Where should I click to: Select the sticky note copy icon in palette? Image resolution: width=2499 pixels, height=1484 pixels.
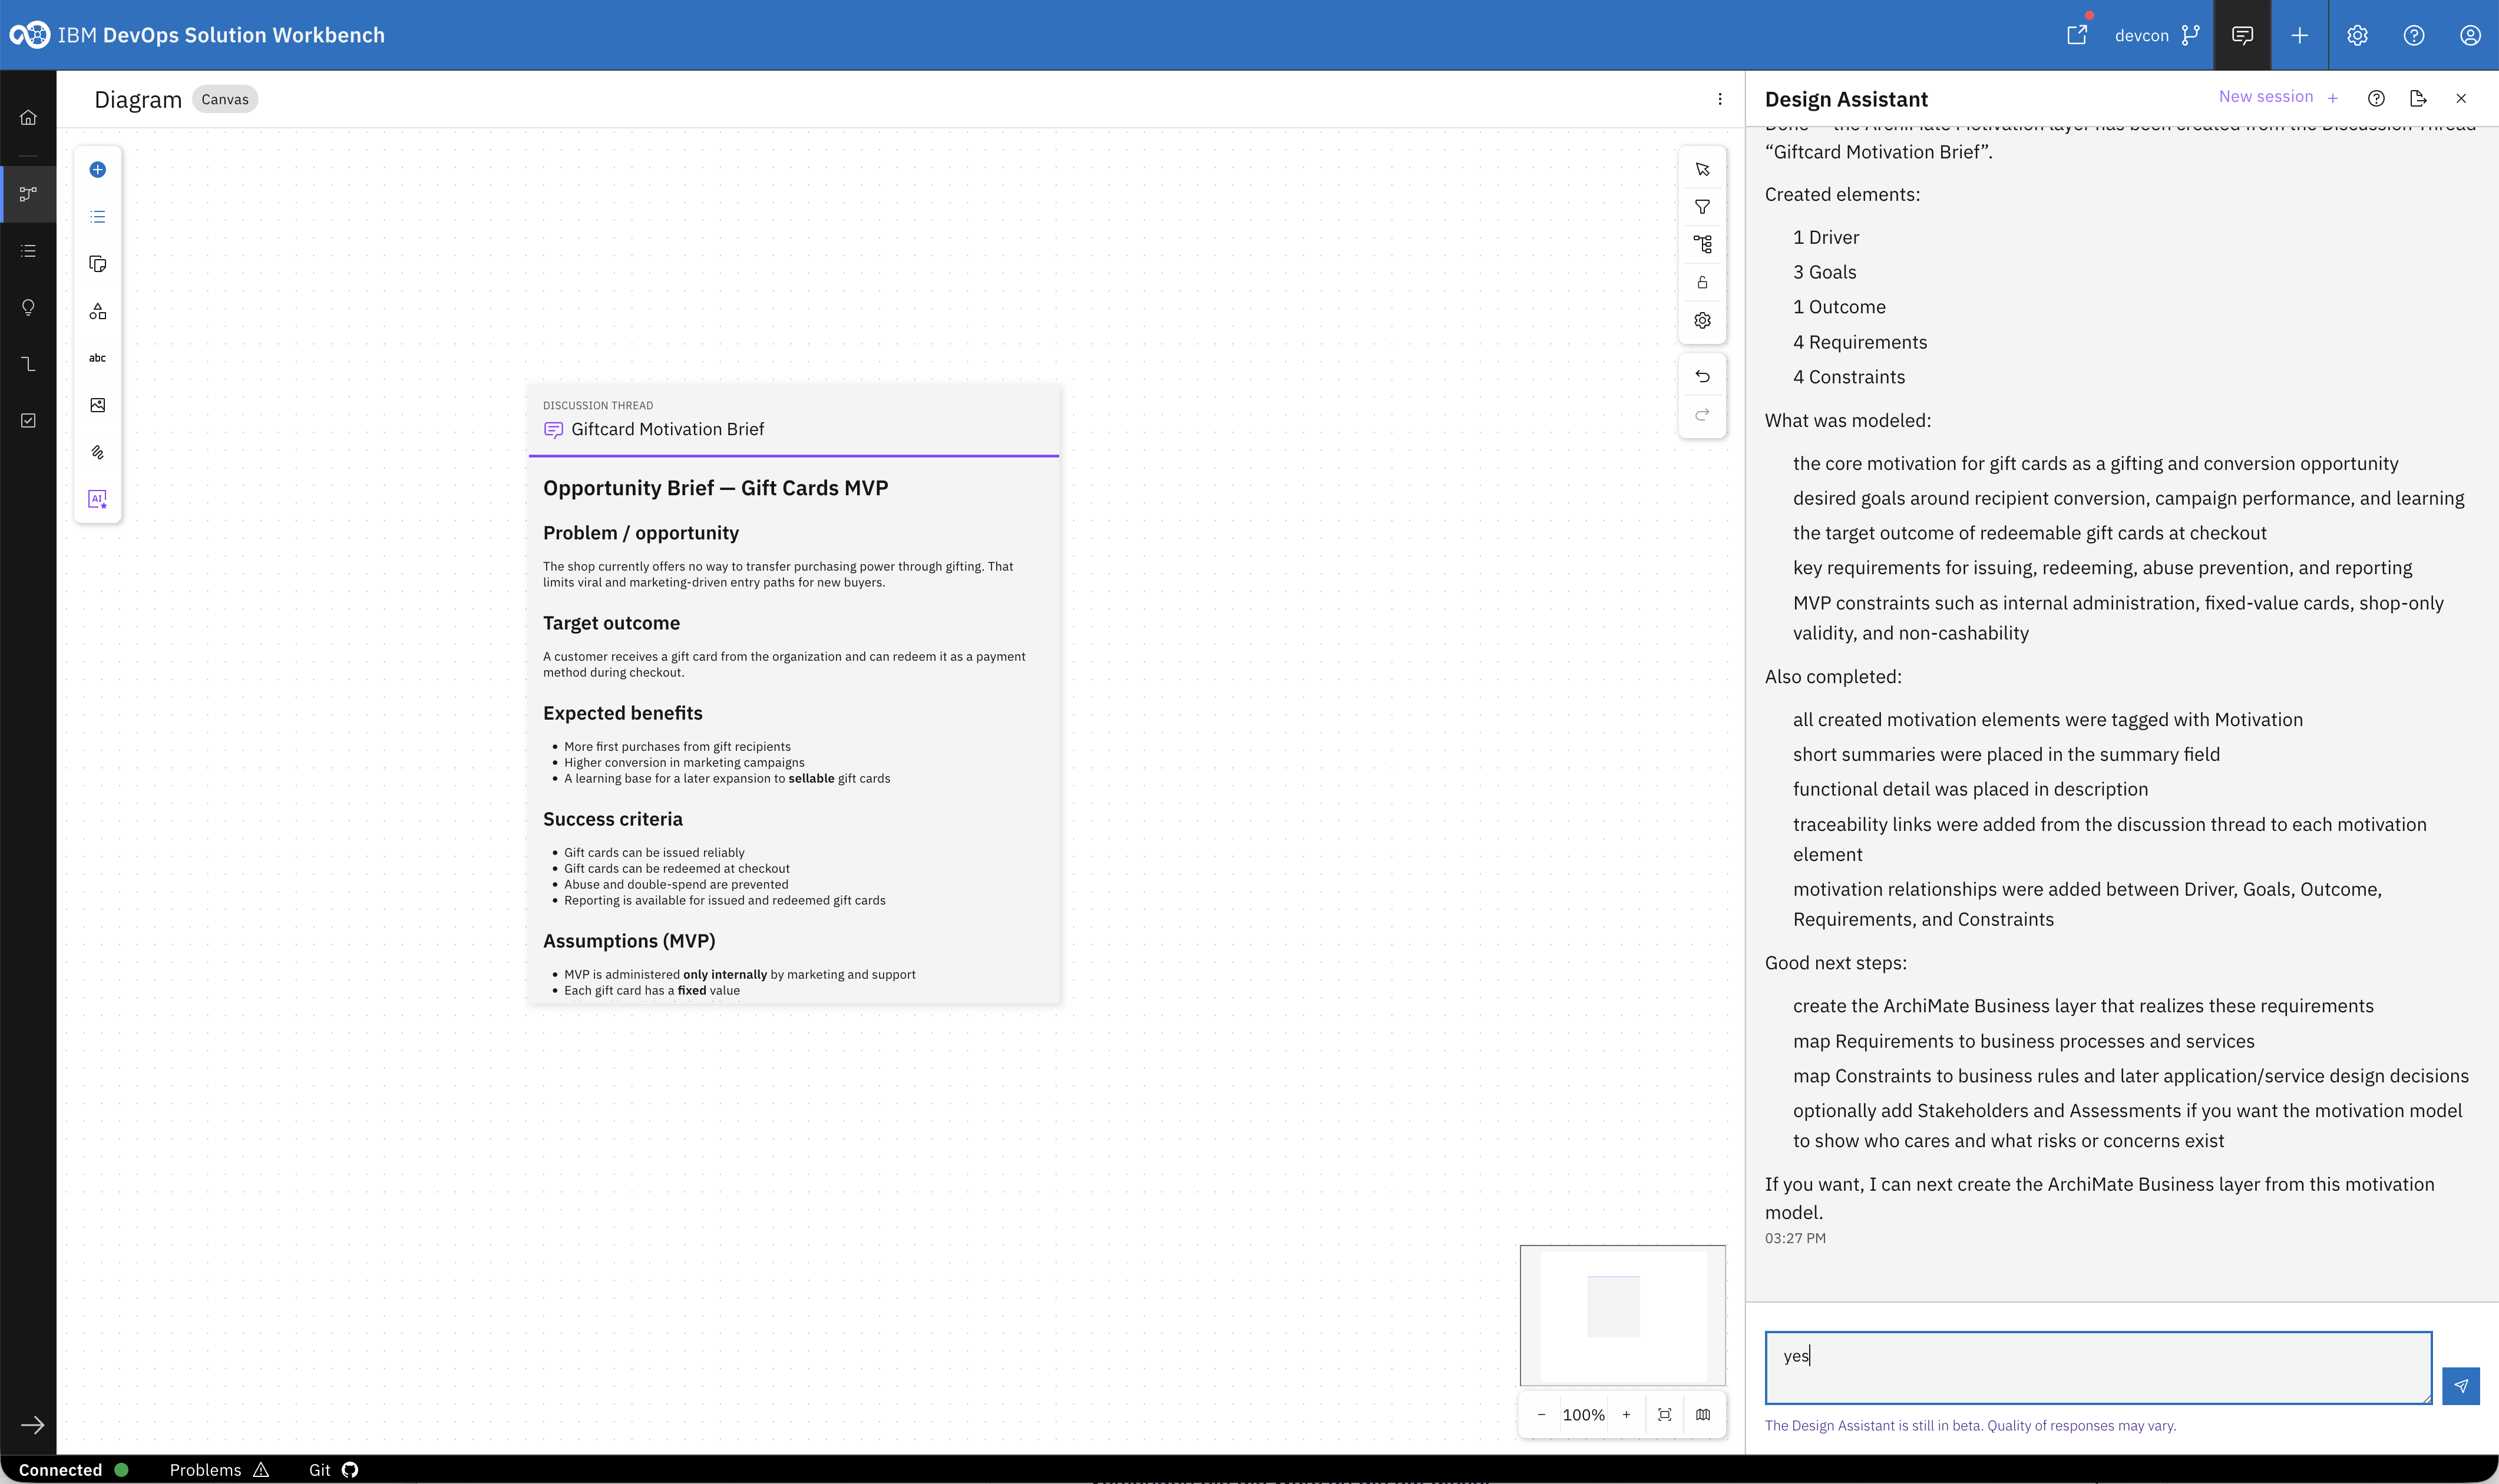(97, 264)
